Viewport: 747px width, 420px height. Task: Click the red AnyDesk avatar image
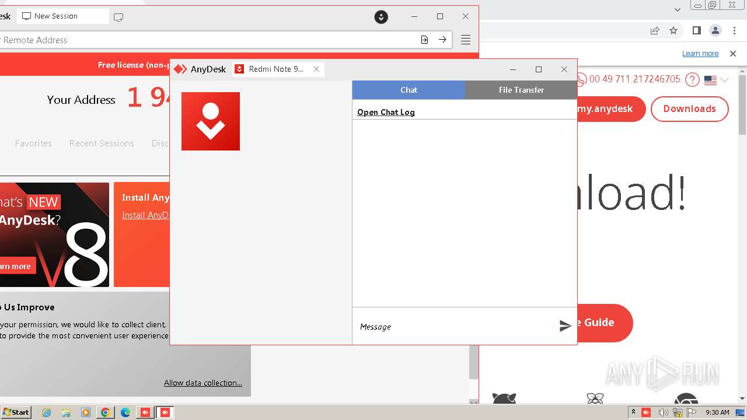(211, 121)
